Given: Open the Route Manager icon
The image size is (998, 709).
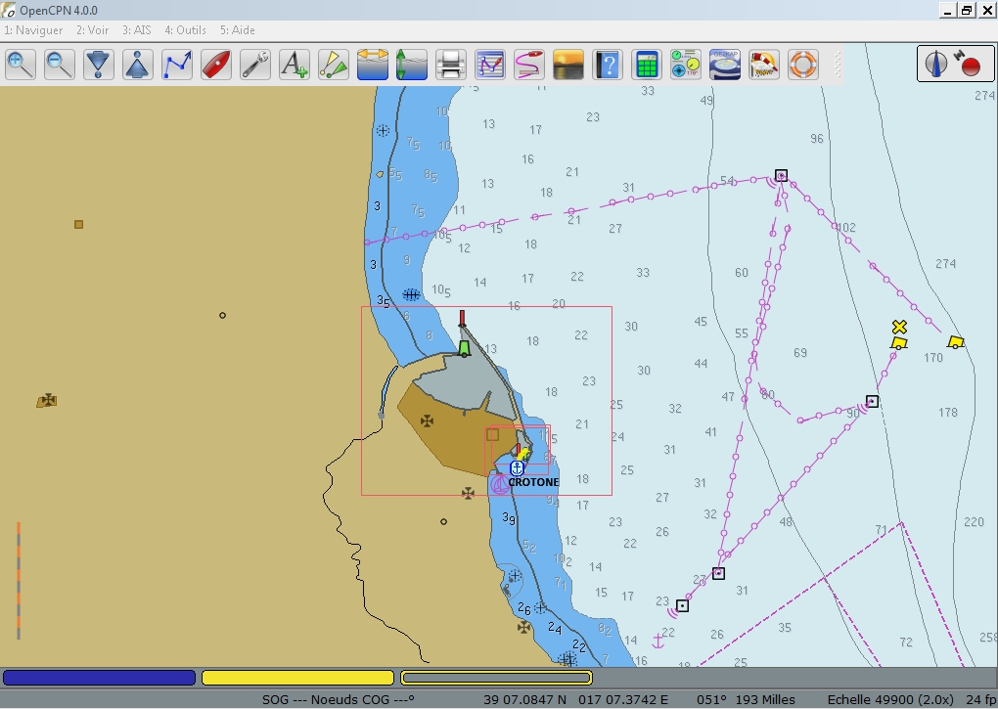Looking at the screenshot, I should click(x=490, y=66).
